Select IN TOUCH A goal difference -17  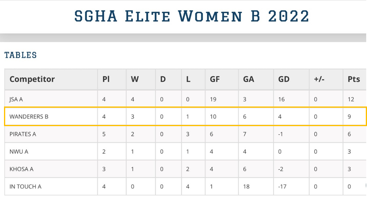(282, 187)
